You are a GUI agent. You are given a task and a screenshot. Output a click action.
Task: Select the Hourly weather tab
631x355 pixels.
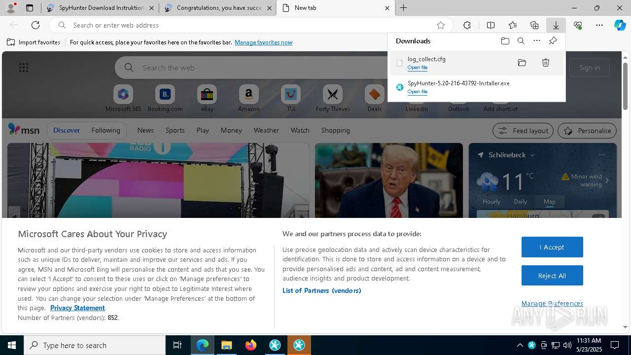pos(491,201)
